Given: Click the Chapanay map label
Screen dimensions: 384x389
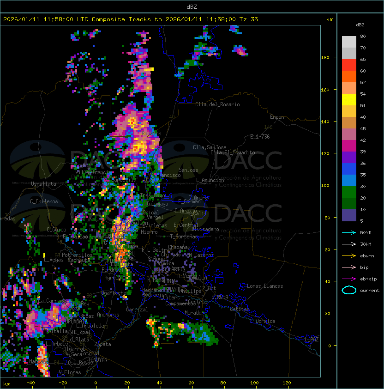Looking at the screenshot, I should click(x=179, y=247).
